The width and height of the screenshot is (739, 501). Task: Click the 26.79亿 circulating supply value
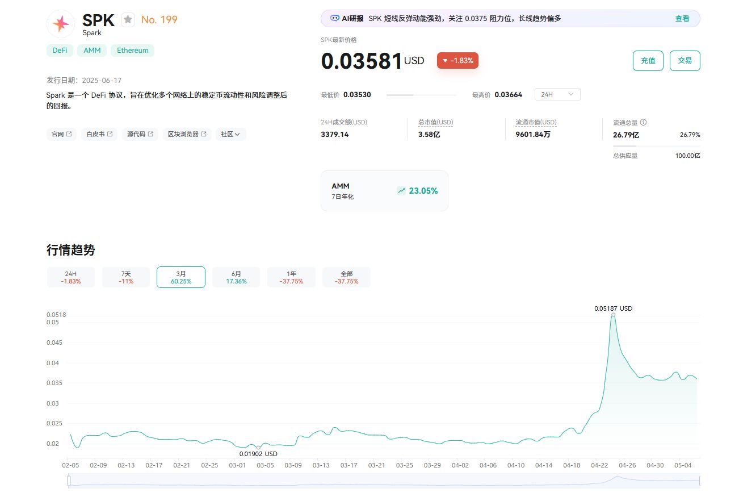tap(626, 135)
